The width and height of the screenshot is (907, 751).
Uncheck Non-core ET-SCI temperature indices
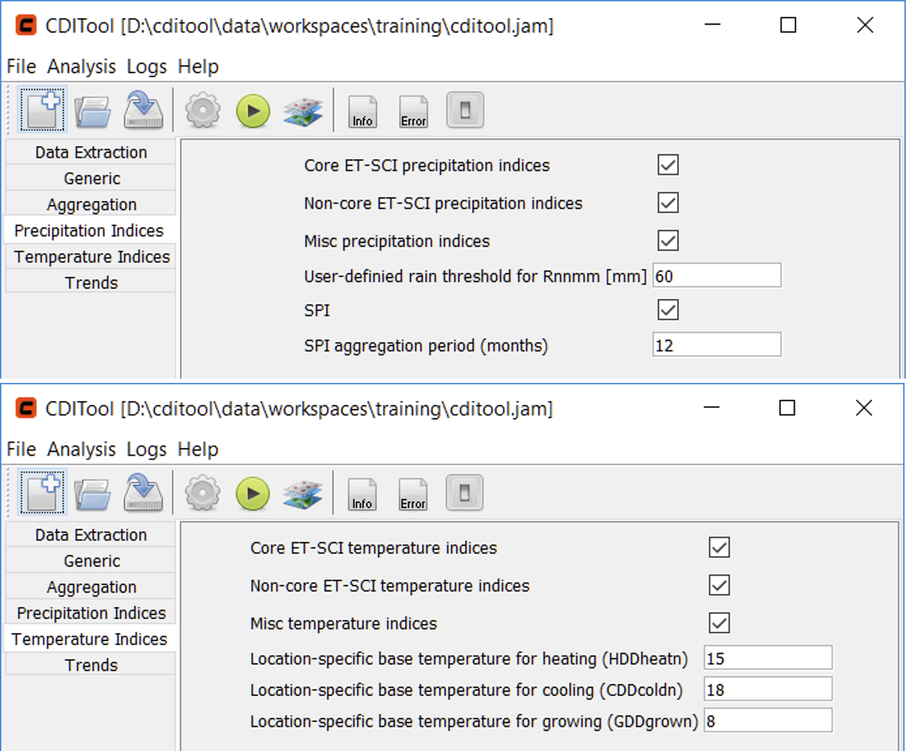coord(719,585)
